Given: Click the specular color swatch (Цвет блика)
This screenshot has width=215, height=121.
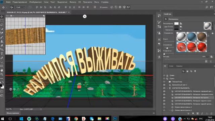Looking at the screenshot, I should tap(176, 27).
